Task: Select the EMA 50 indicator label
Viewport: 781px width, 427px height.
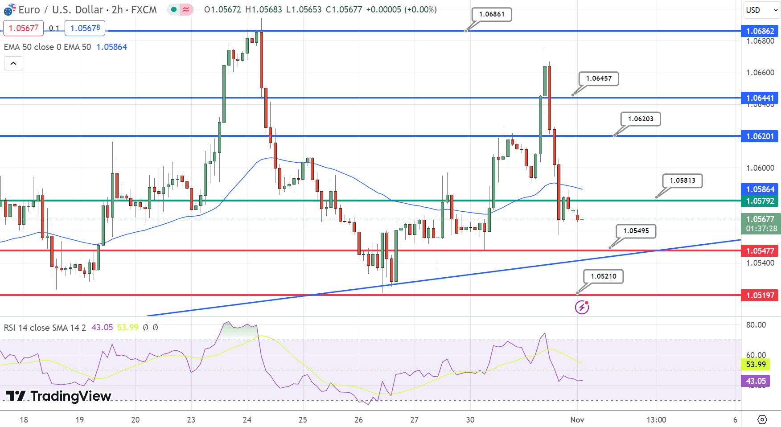Action: 47,47
